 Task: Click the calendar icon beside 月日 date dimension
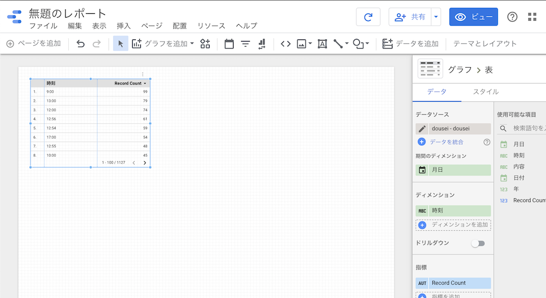(422, 170)
